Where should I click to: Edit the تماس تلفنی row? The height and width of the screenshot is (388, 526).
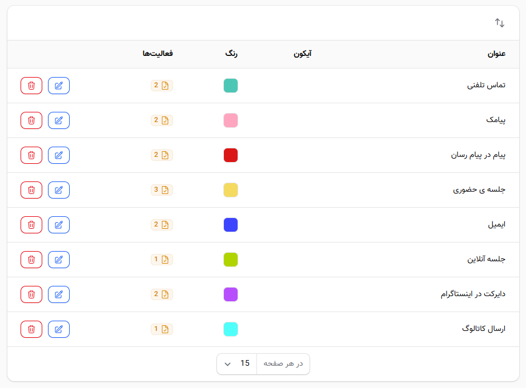(x=59, y=86)
